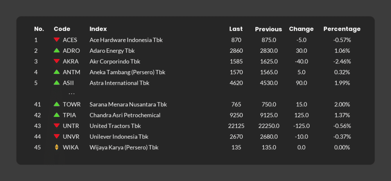391x181 pixels.
Task: Click the Previous column header
Action: tap(268, 29)
